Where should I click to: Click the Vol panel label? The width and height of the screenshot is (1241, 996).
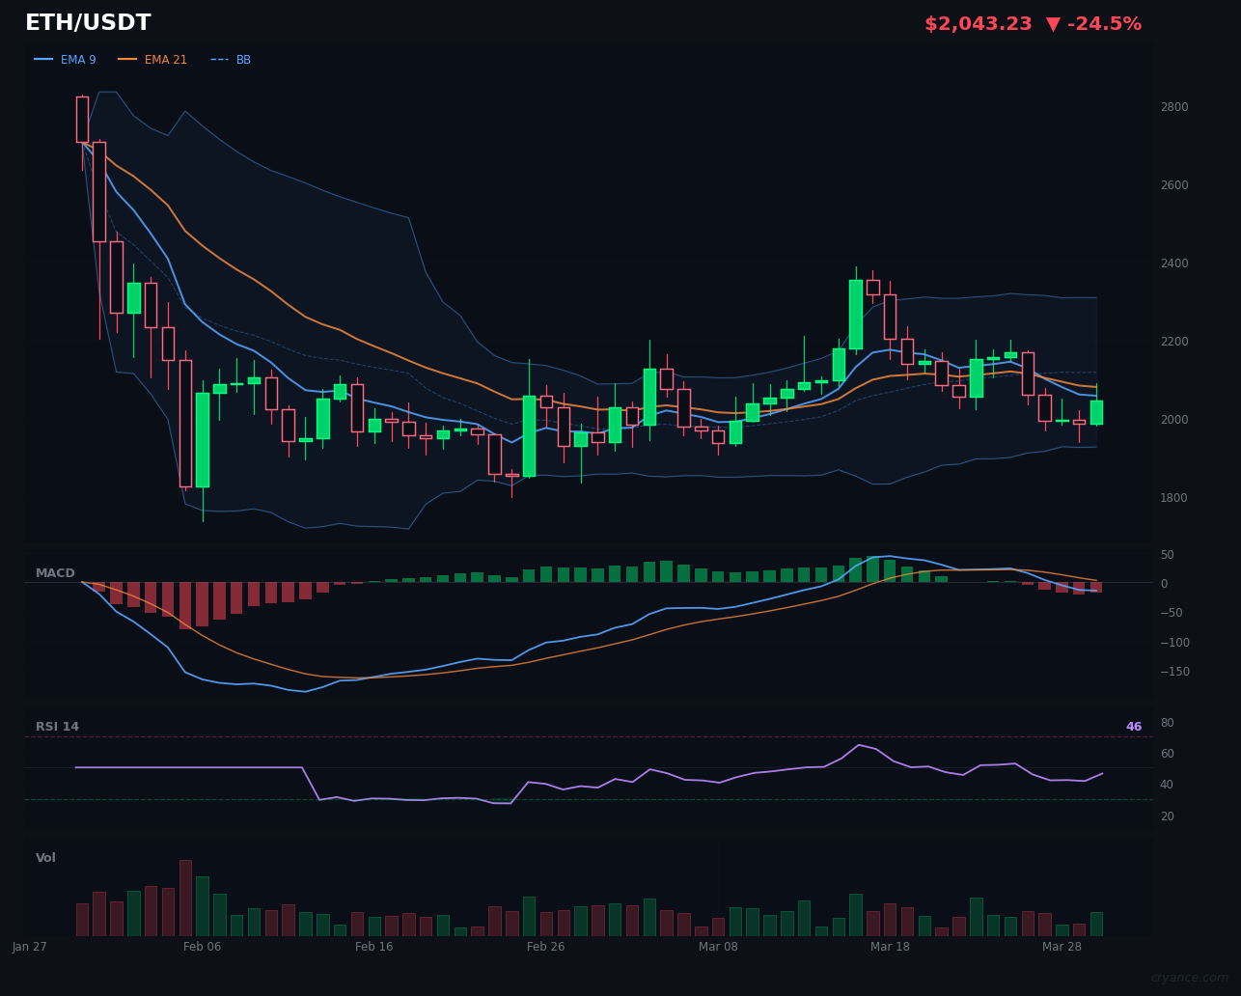[44, 857]
